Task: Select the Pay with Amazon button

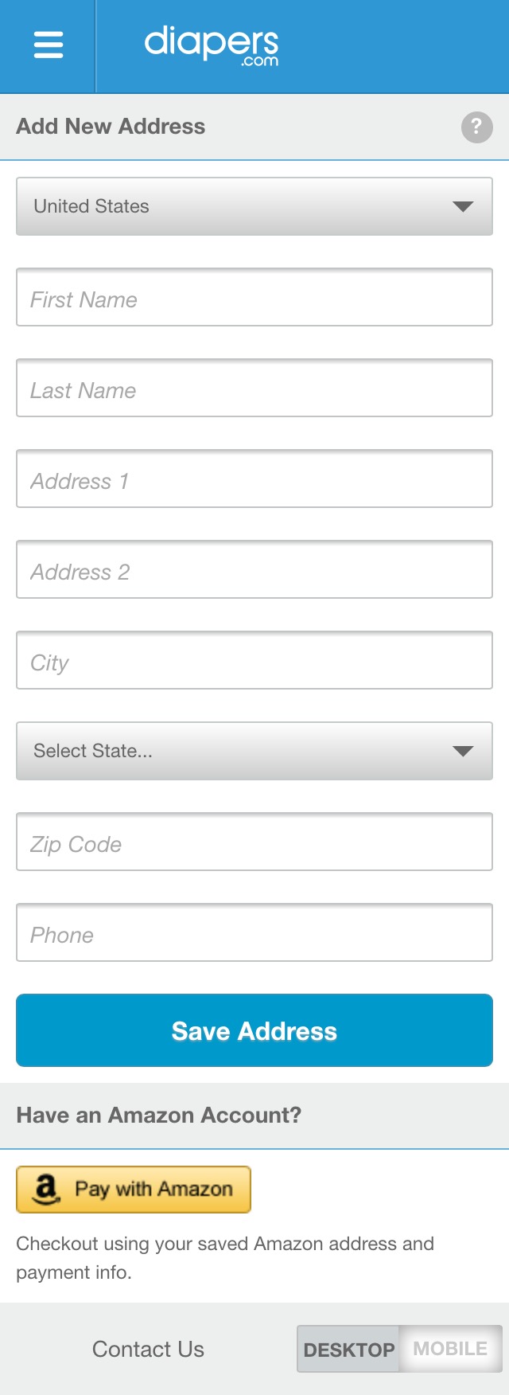Action: 133,1190
